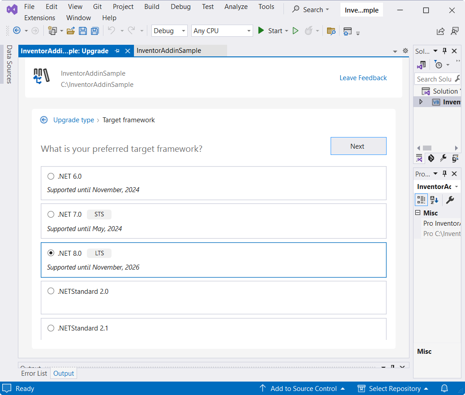The image size is (465, 395).
Task: Click the Categorized view icon in Properties
Action: coord(421,200)
